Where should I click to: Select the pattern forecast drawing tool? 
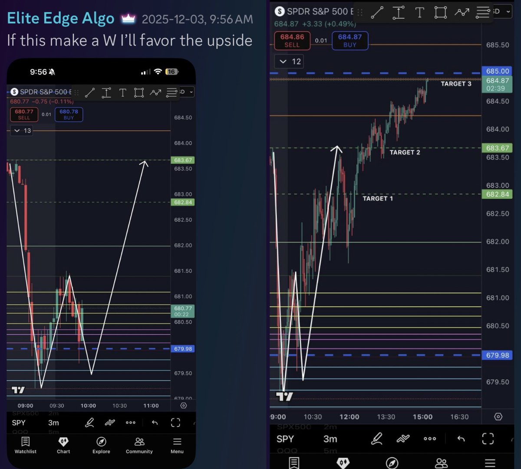point(462,13)
